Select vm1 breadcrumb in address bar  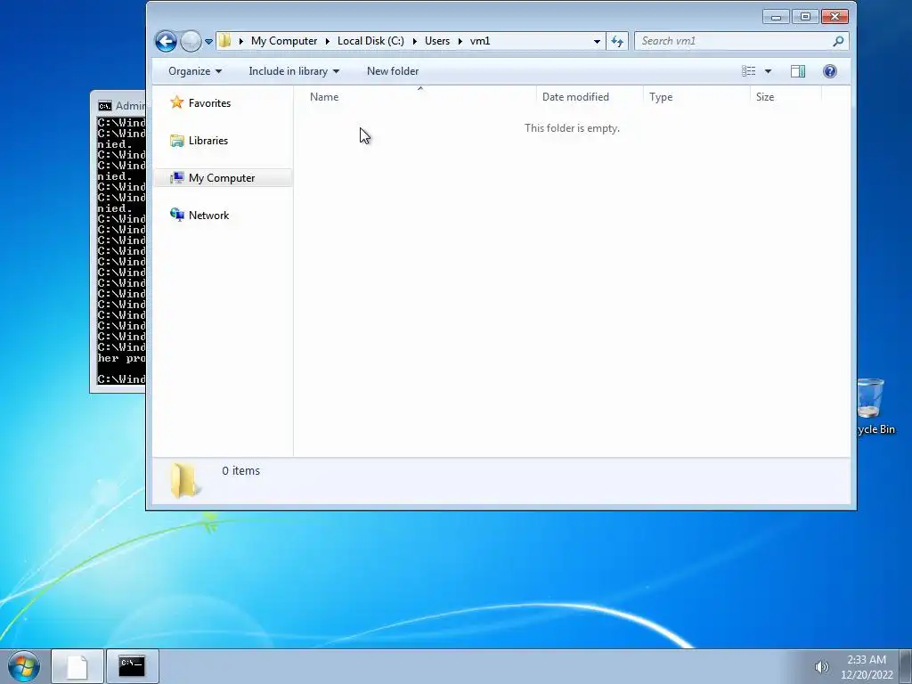pos(480,41)
